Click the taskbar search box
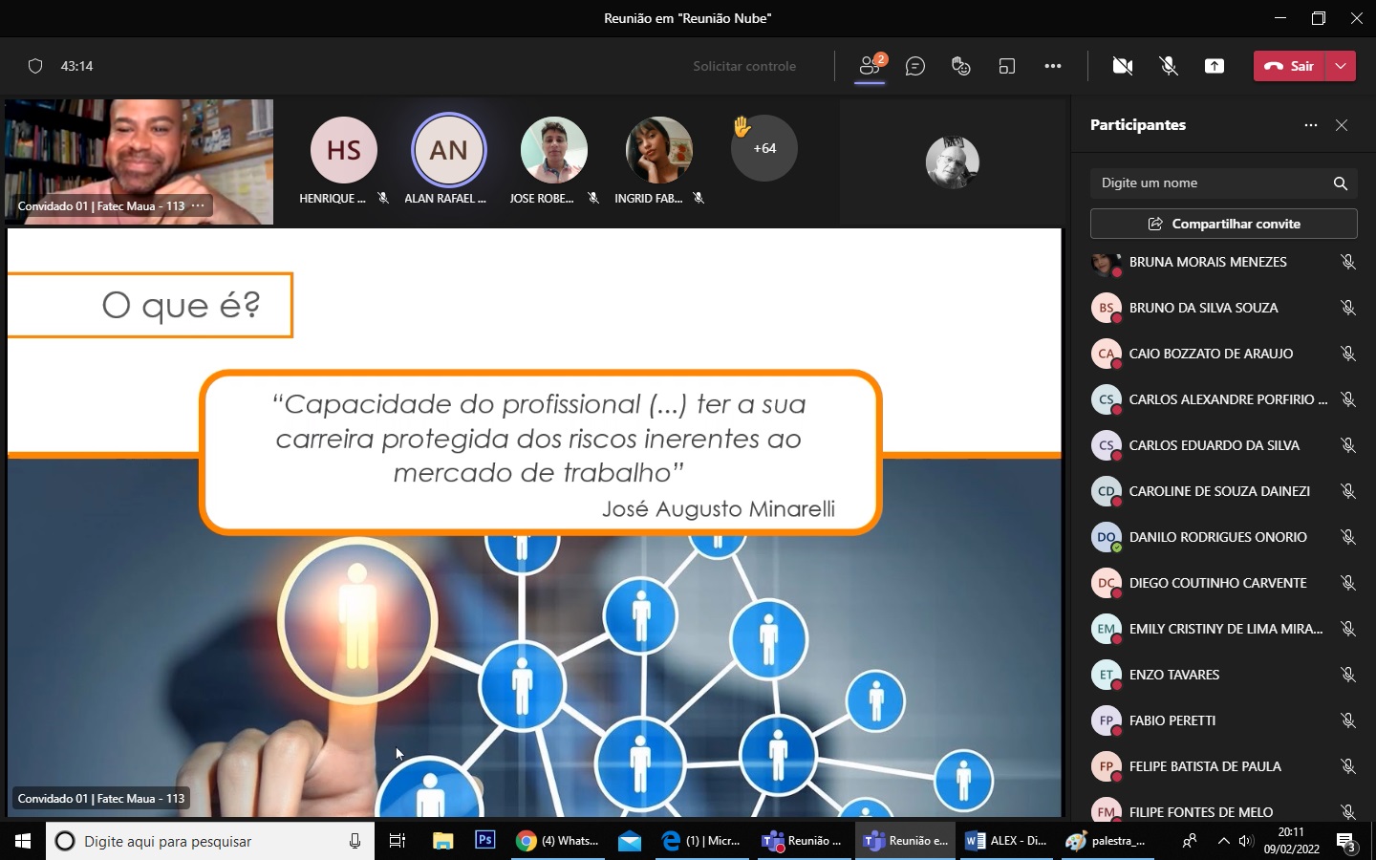This screenshot has height=860, width=1376. tap(210, 841)
